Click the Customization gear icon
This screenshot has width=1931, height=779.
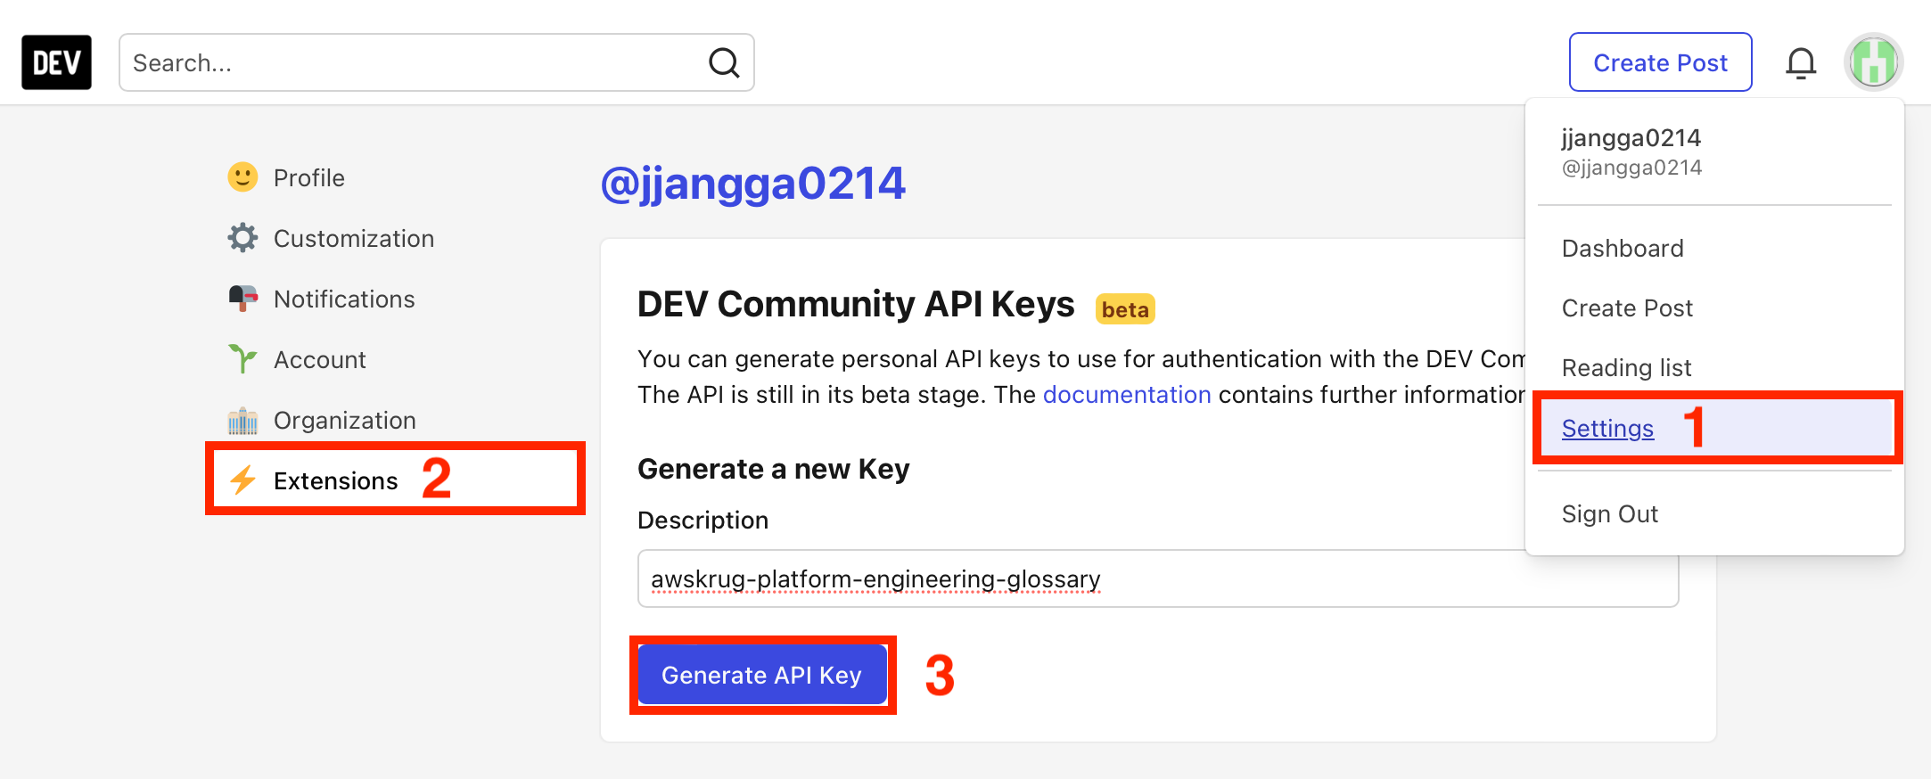click(x=242, y=238)
